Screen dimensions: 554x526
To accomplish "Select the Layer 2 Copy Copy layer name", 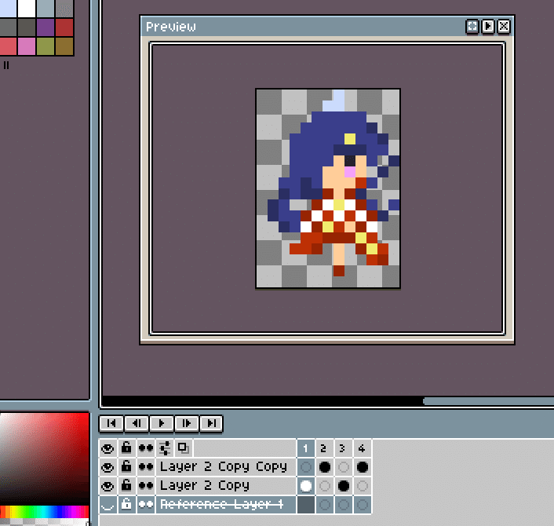I will pos(225,467).
